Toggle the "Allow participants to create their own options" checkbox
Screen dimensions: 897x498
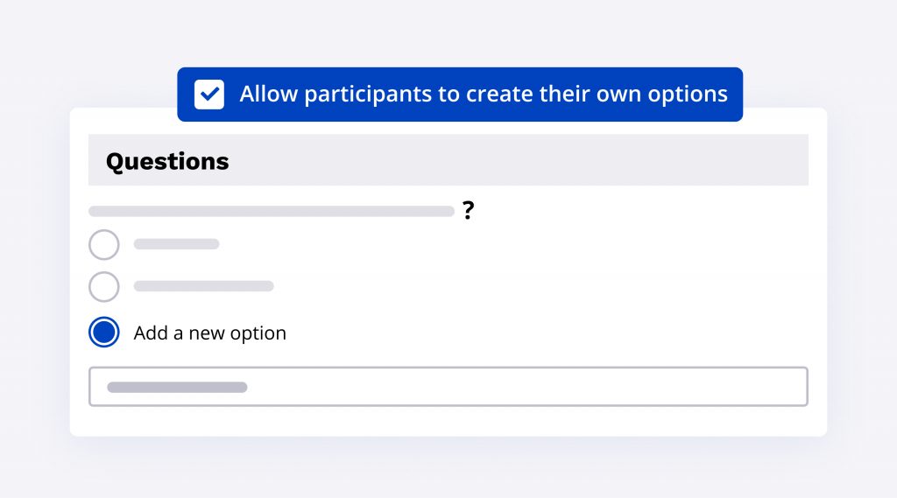209,95
